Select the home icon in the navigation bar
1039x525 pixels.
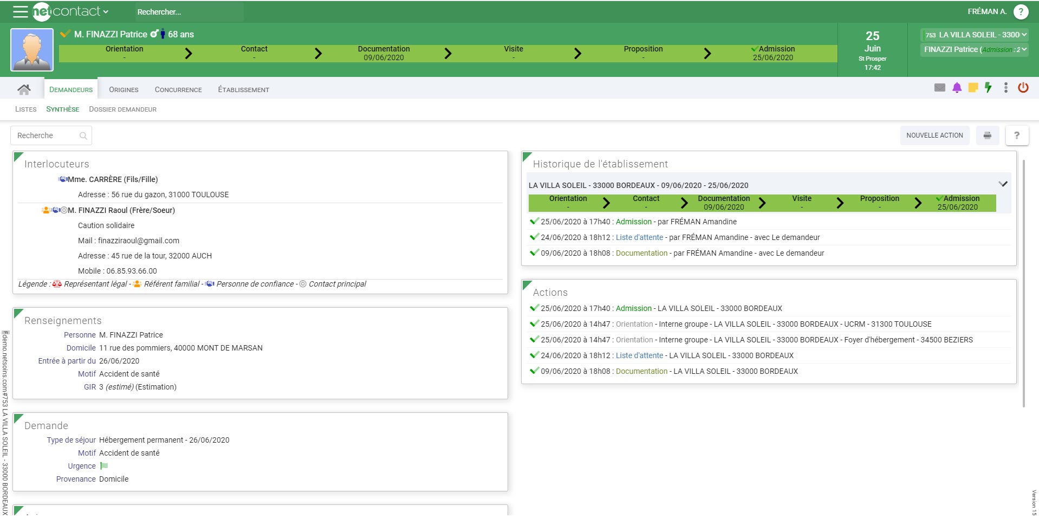click(24, 88)
